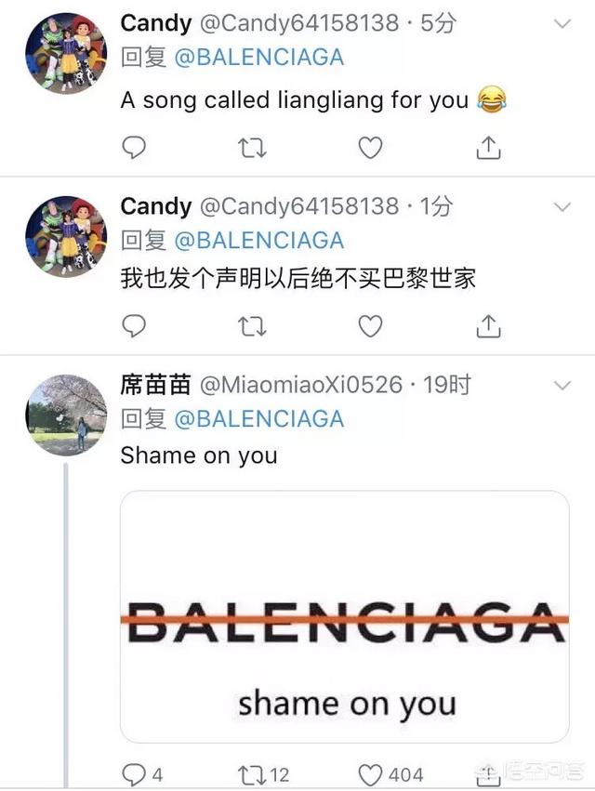This screenshot has width=595, height=791.
Task: Reply to the 'A song called liangliang' tweet
Action: (x=134, y=147)
